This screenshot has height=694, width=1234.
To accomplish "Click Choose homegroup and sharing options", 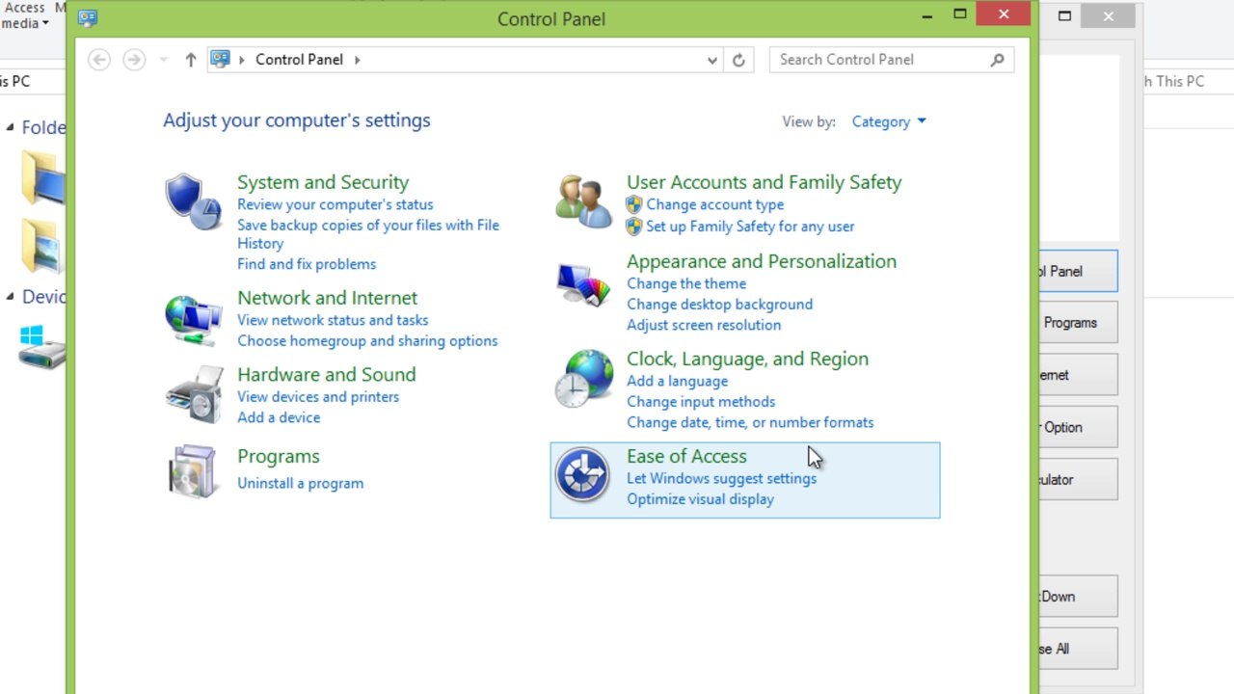I will click(367, 341).
